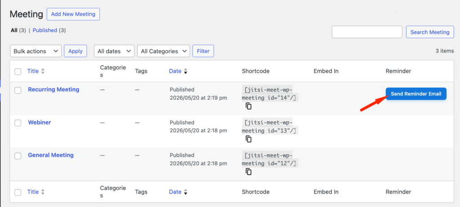The height and width of the screenshot is (207, 460).
Task: Click the Filter button
Action: (203, 51)
